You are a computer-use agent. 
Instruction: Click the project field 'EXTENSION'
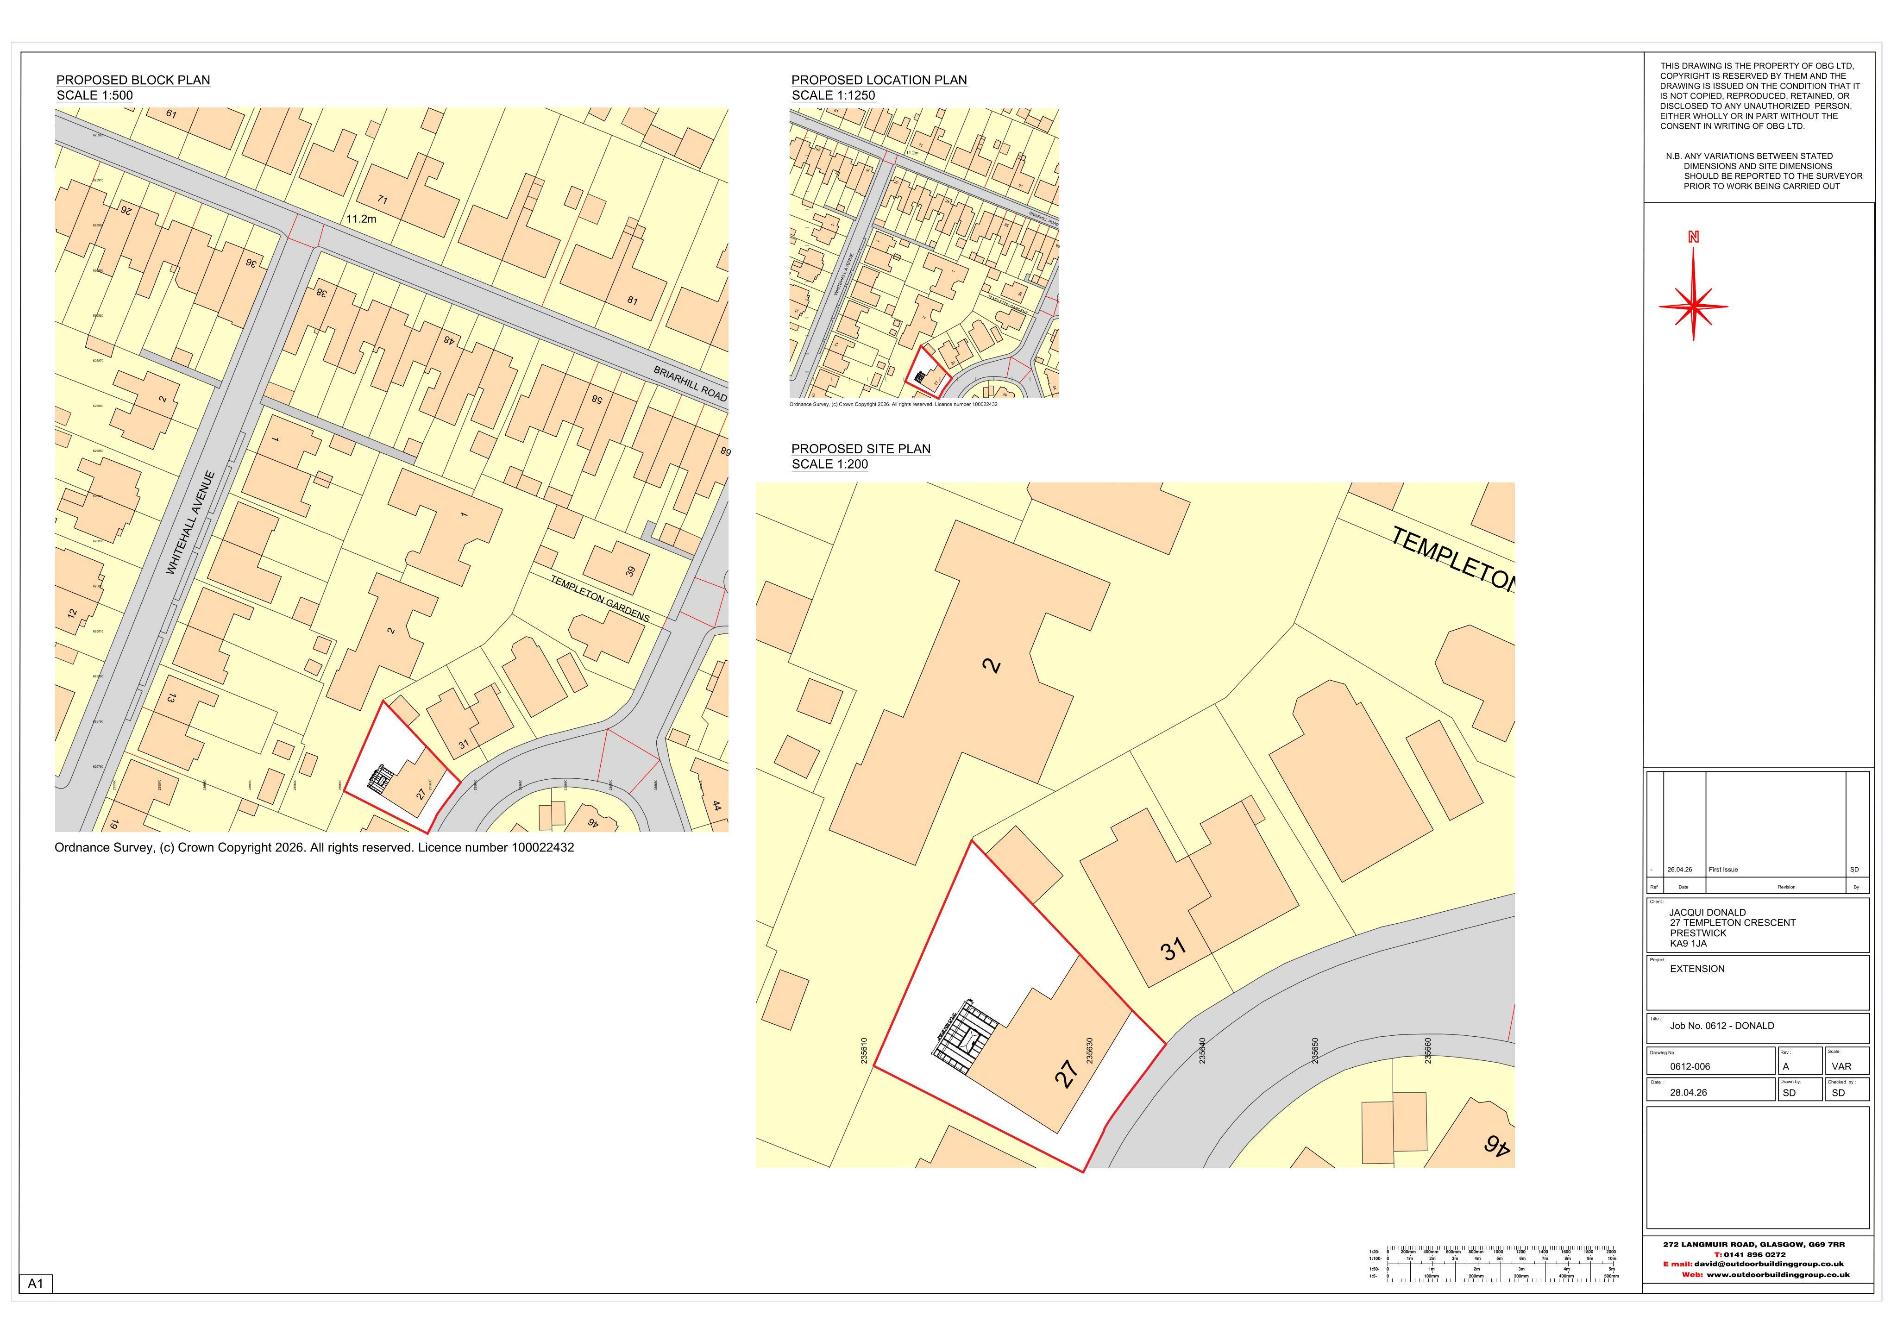pos(1697,969)
